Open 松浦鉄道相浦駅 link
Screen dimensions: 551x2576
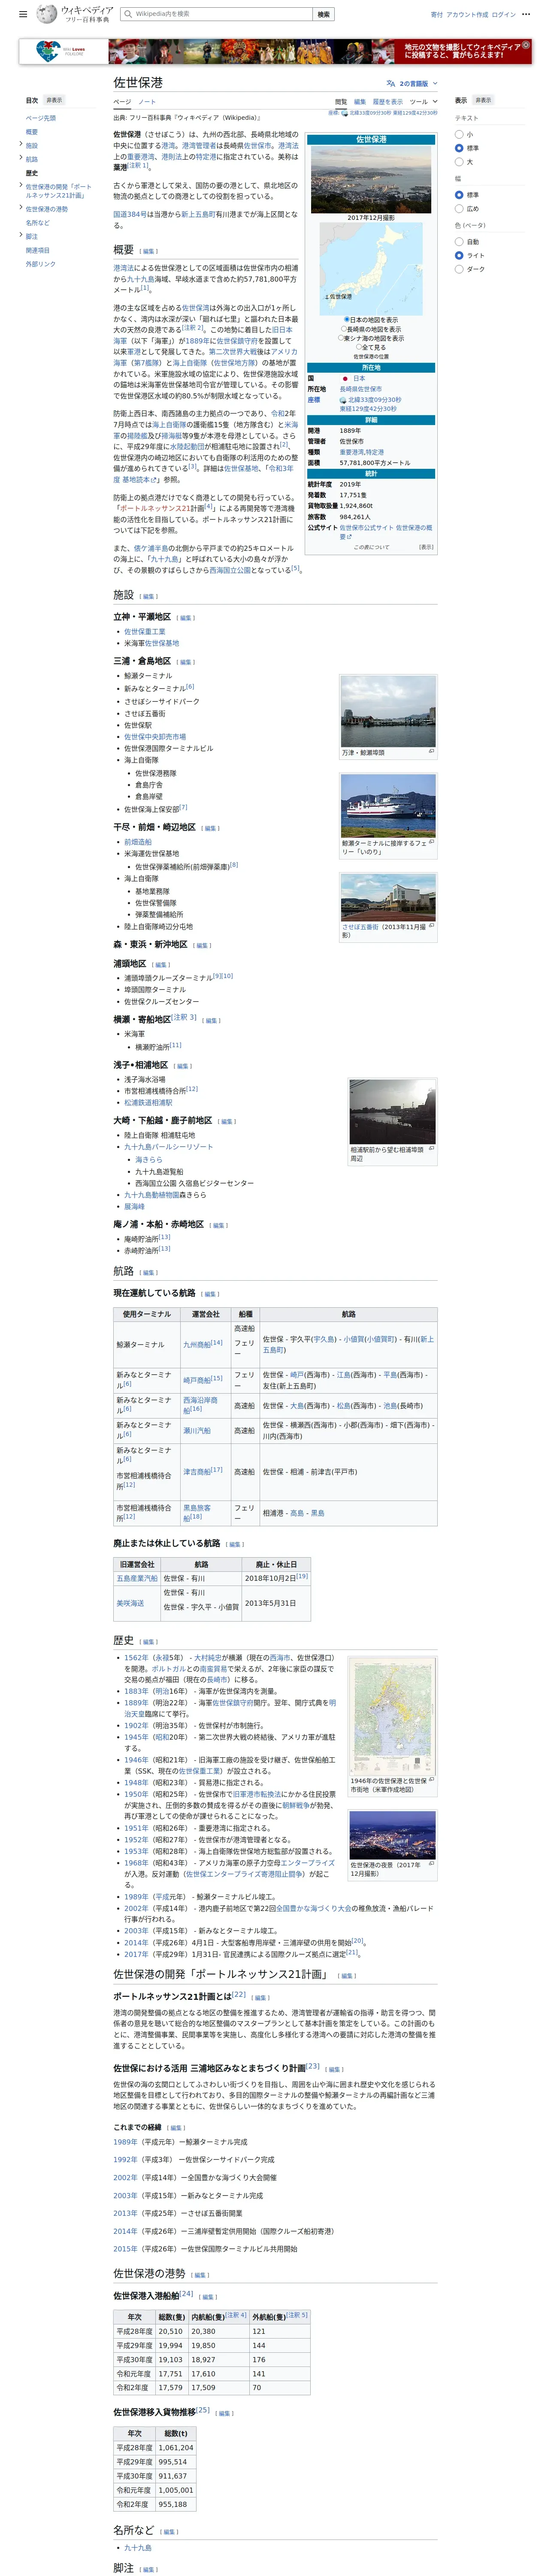point(148,1102)
